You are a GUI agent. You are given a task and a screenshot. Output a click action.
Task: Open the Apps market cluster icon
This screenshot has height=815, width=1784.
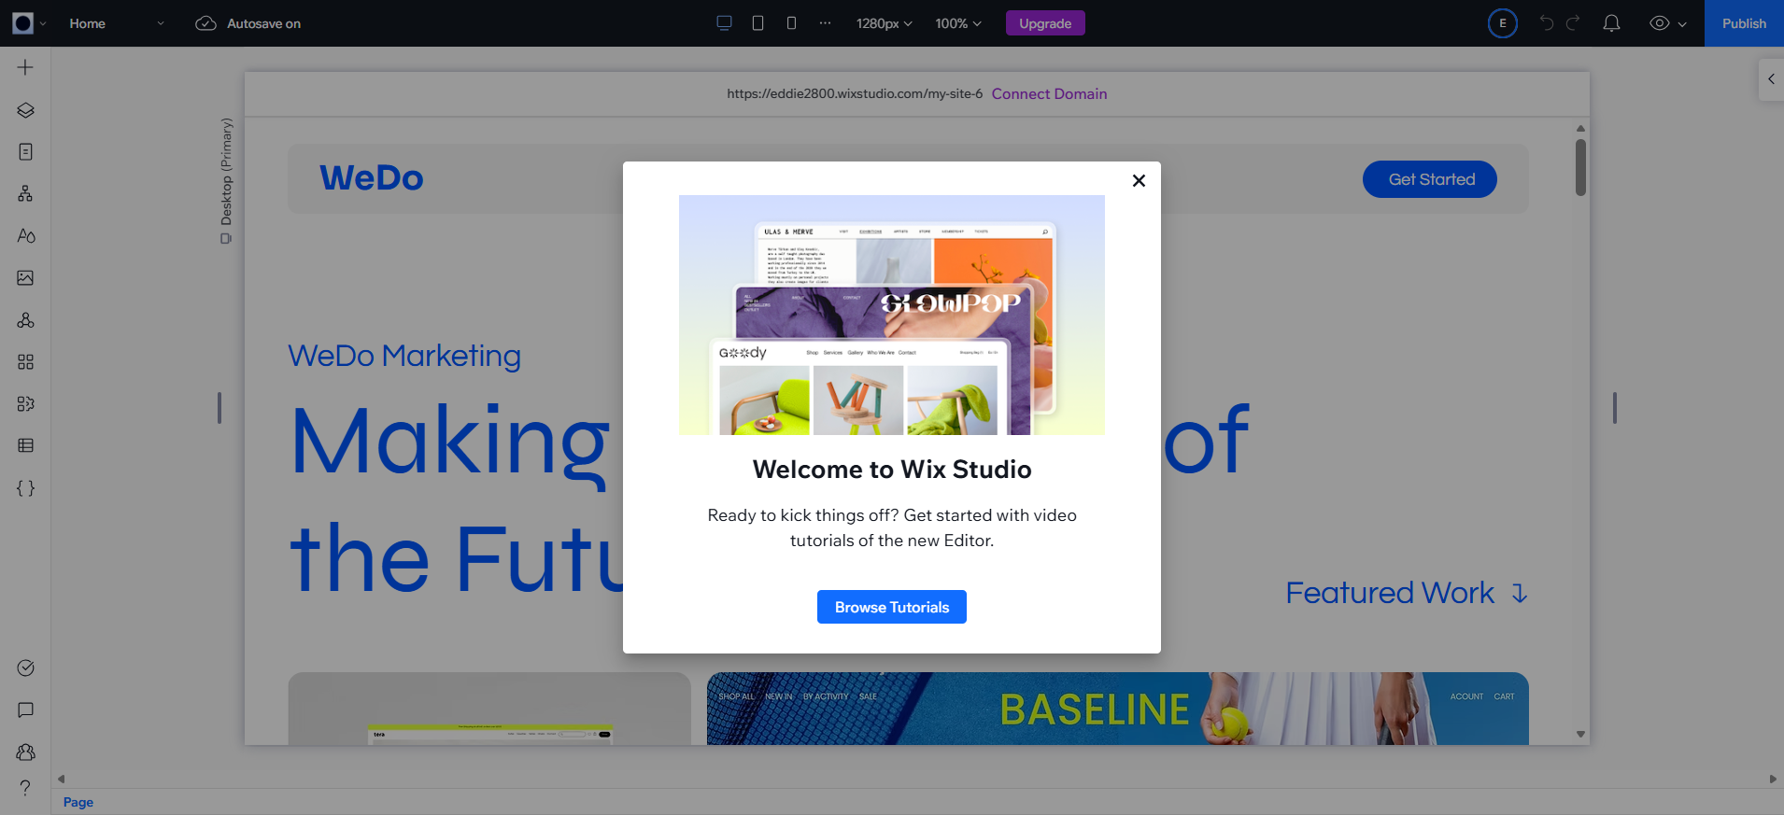pyautogui.click(x=25, y=320)
